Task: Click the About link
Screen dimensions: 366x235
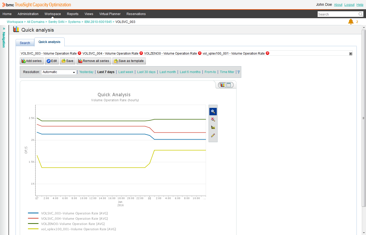Action: [338, 5]
